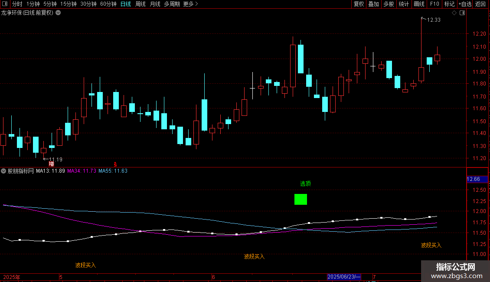Click the red S marker under candles
490x282 pixels.
(115, 164)
